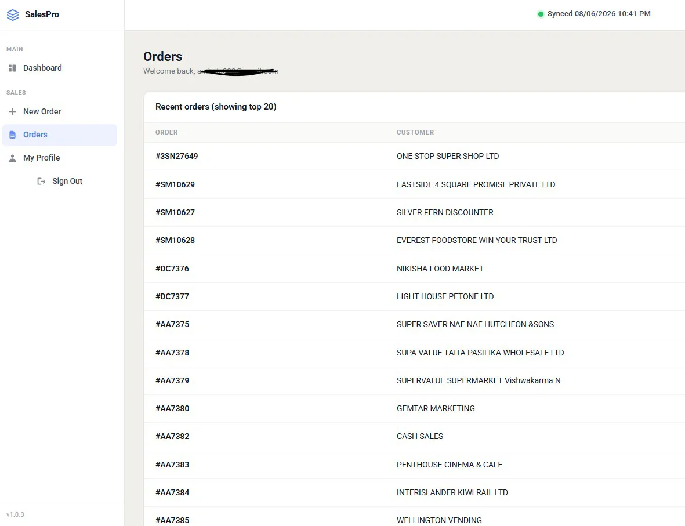Click the Sign Out link
685x526 pixels.
tap(59, 182)
